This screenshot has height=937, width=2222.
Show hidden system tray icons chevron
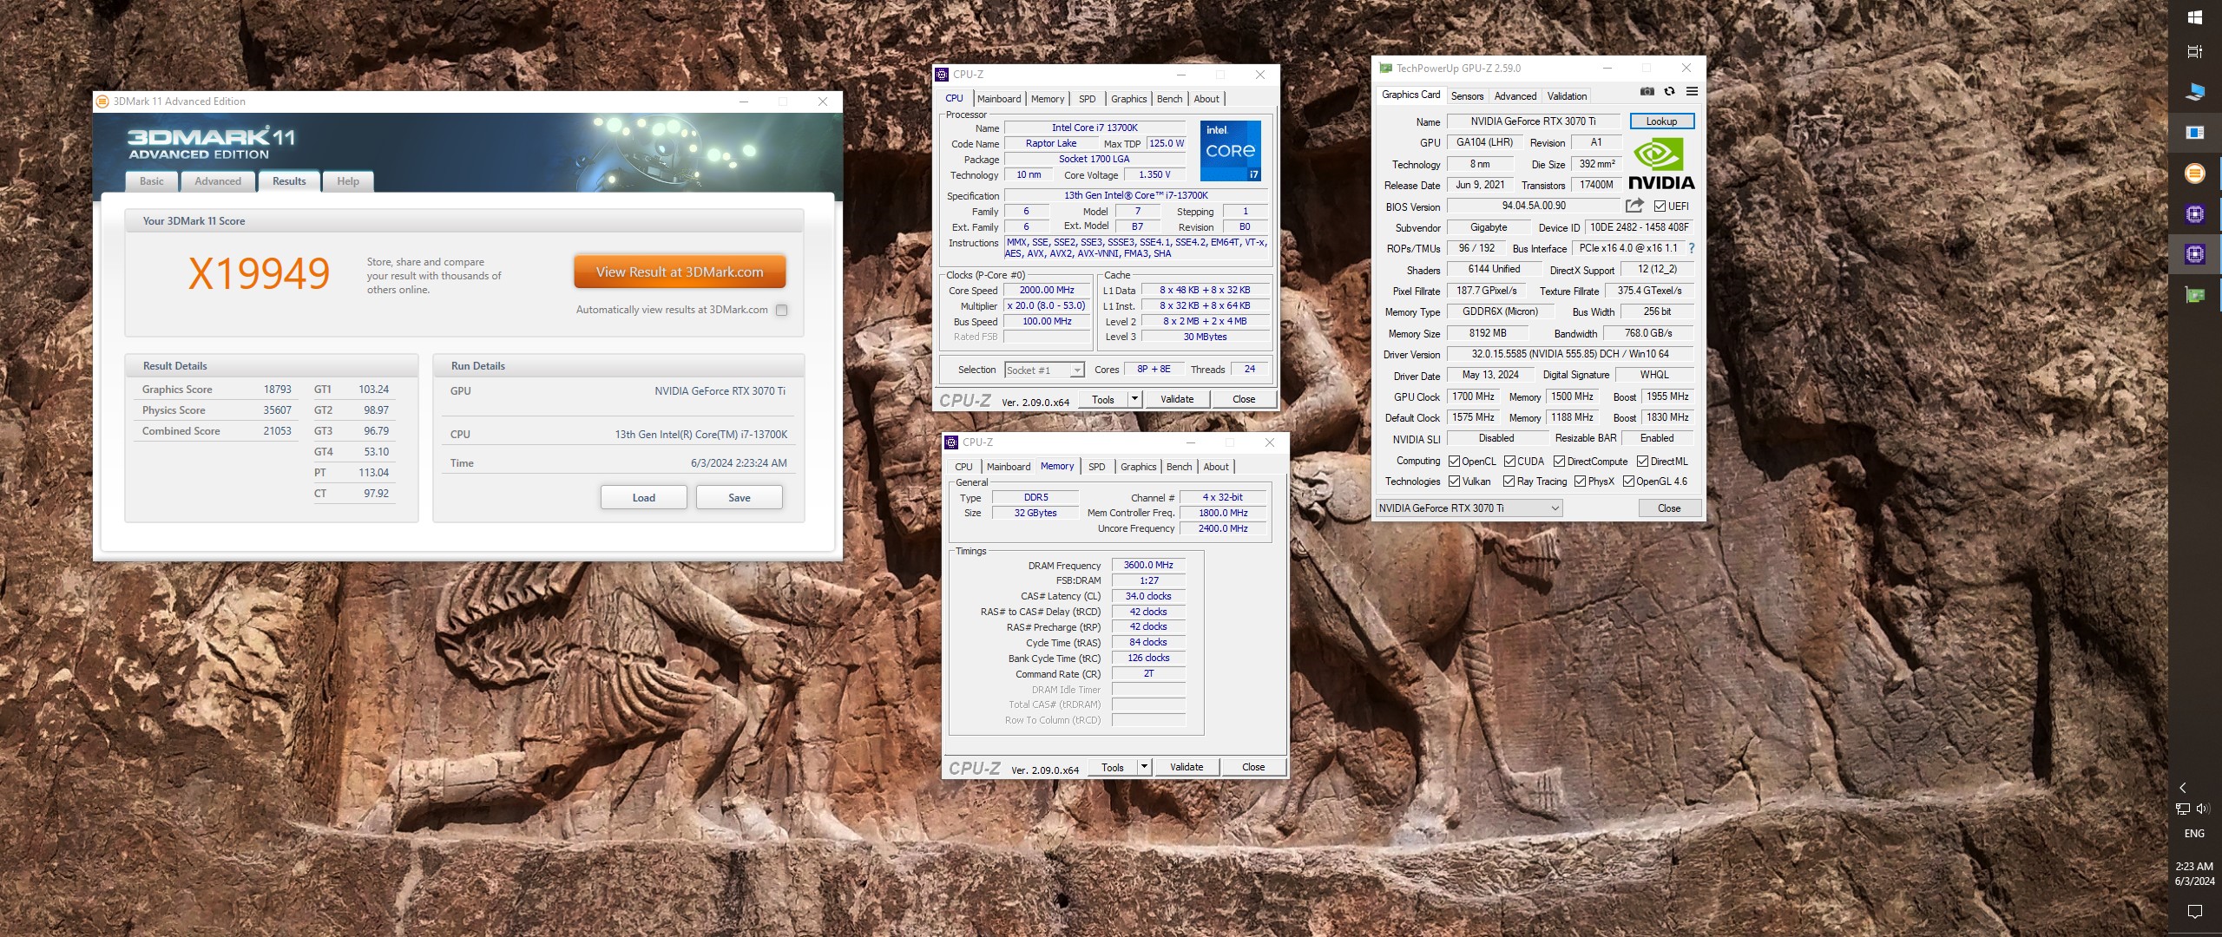[2183, 788]
